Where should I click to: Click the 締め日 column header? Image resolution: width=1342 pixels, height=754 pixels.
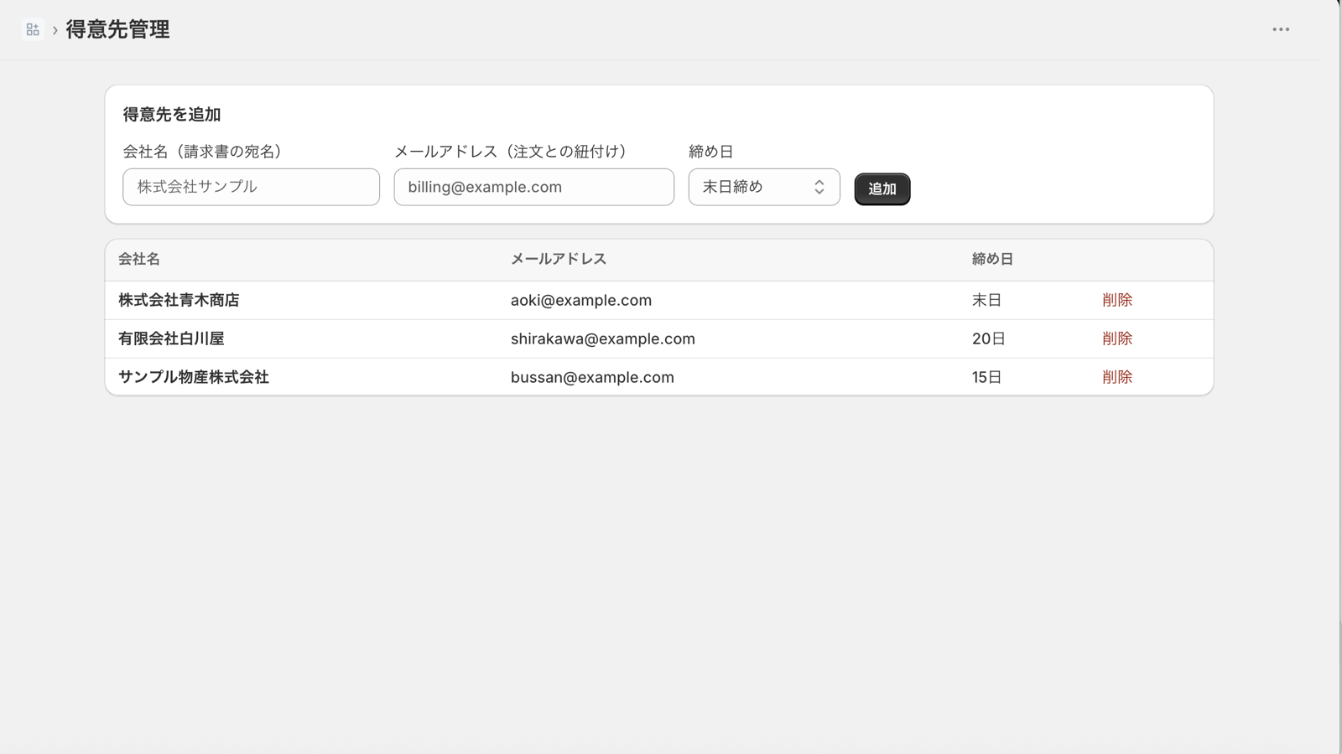coord(993,259)
